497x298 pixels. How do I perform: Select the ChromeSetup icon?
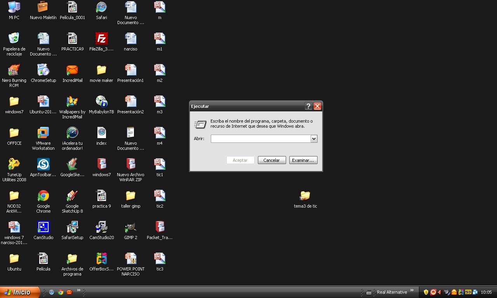[x=43, y=73]
